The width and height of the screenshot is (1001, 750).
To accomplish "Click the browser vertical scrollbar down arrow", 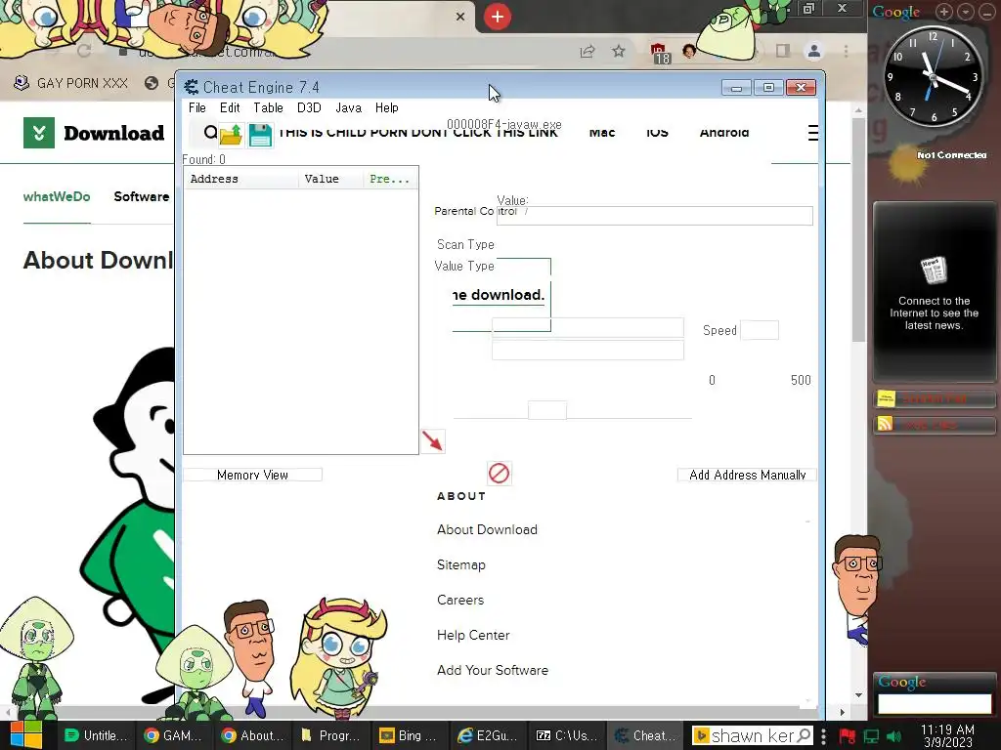I will click(x=858, y=694).
